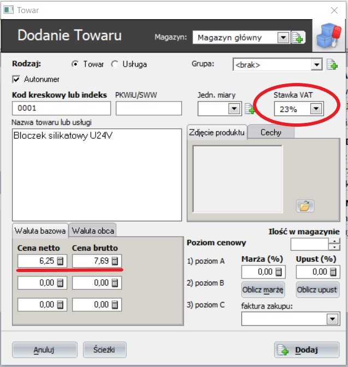
Task: Click the Ścieżki button
Action: tap(104, 350)
